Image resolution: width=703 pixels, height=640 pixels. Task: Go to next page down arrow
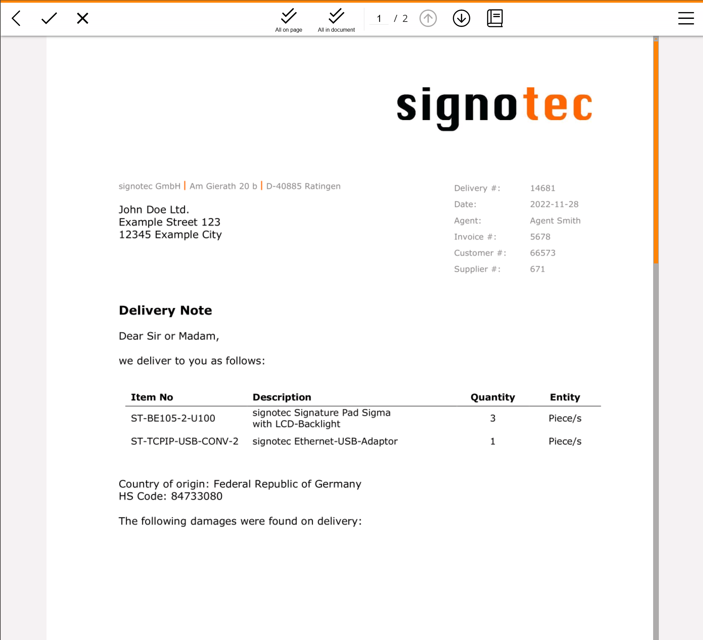[x=461, y=18]
